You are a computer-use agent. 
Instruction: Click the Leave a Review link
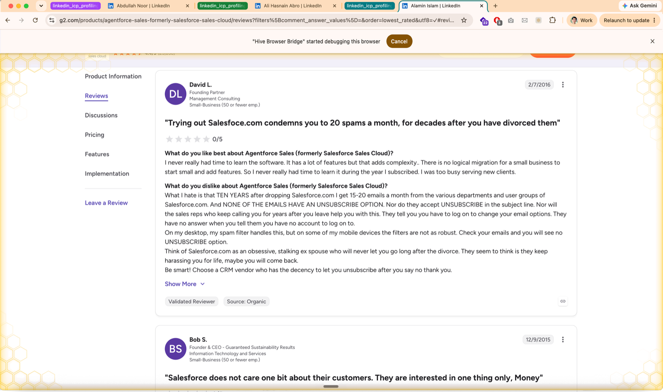[x=106, y=203]
